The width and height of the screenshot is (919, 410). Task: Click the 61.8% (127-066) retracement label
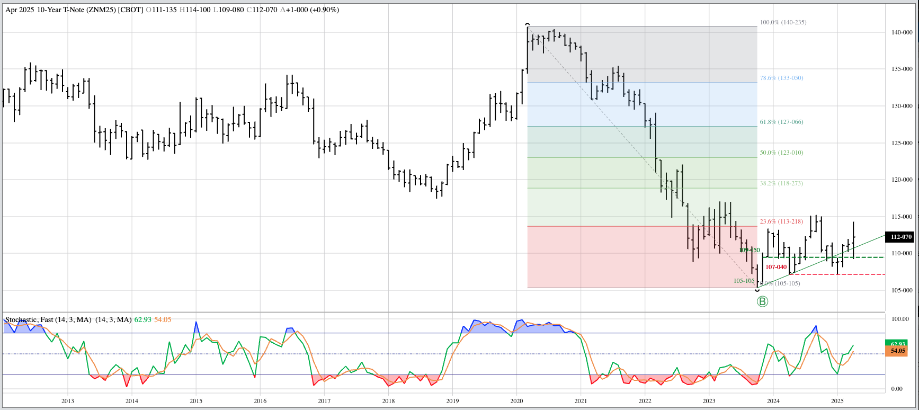point(781,122)
